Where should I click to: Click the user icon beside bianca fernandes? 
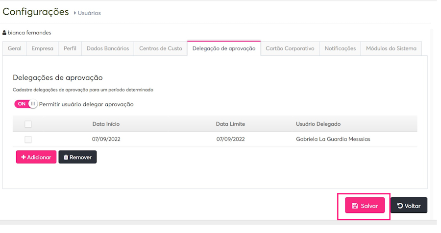[x=4, y=33]
